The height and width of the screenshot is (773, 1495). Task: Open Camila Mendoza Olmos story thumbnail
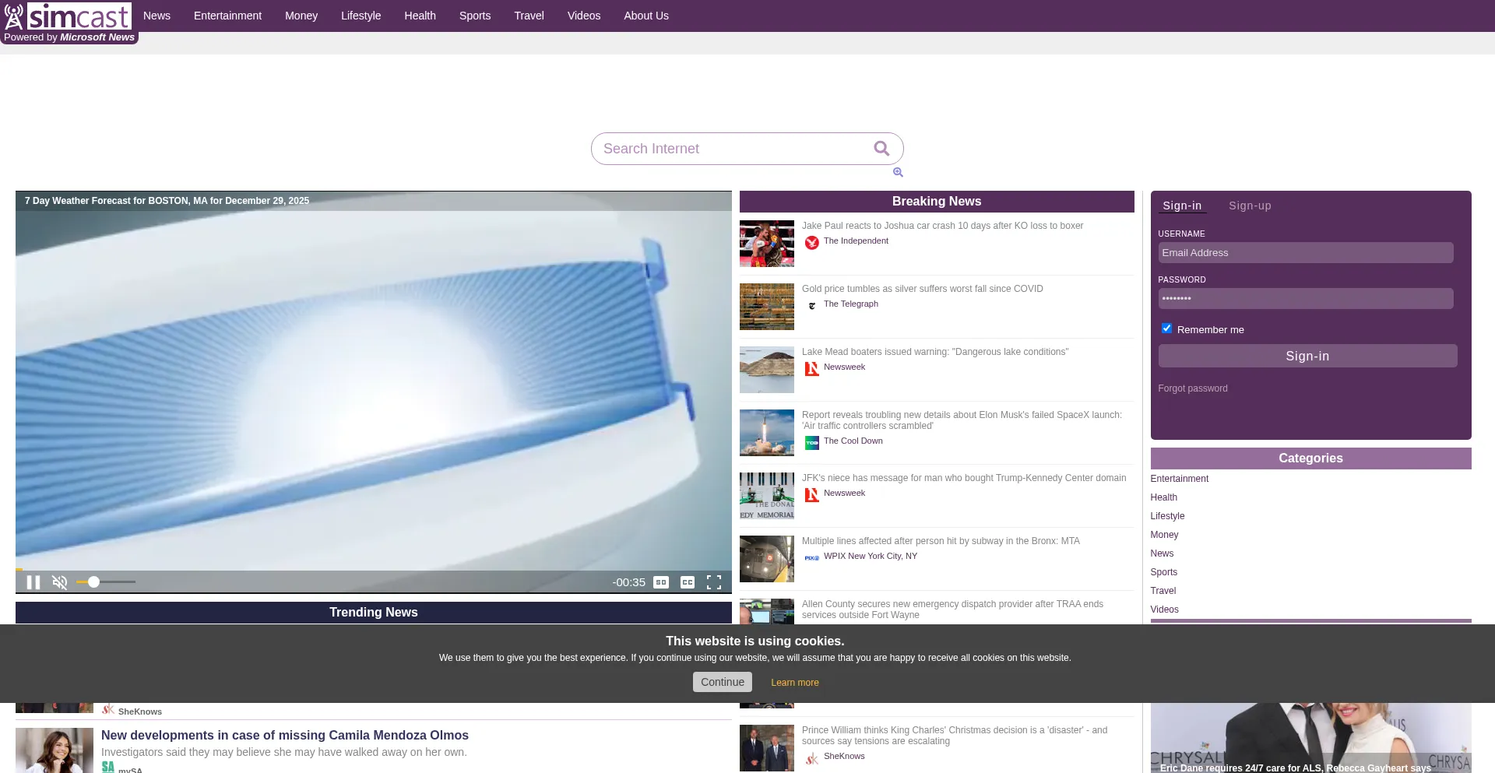(x=55, y=750)
